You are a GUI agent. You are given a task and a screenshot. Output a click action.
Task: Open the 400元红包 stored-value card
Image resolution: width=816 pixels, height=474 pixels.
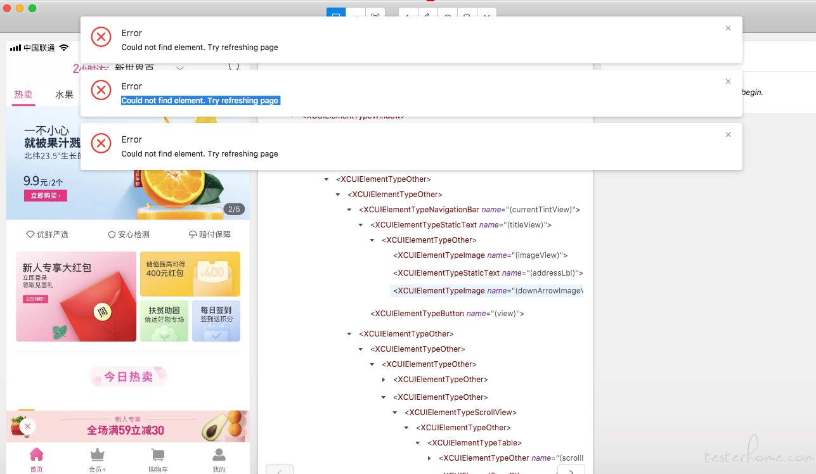point(190,274)
